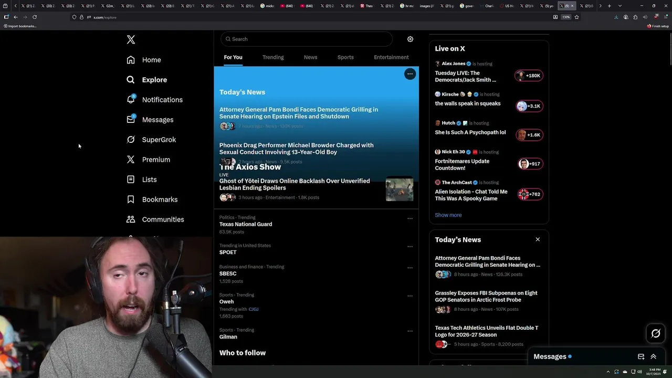The height and width of the screenshot is (378, 672).
Task: Click the floating Grok button
Action: (656, 333)
